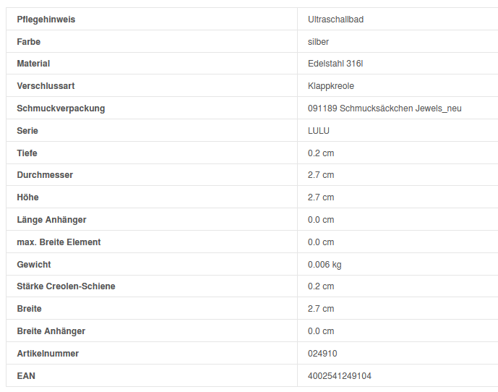Image resolution: width=498 pixels, height=392 pixels.
Task: Select the Edelstahl 316l value
Action: (x=335, y=64)
